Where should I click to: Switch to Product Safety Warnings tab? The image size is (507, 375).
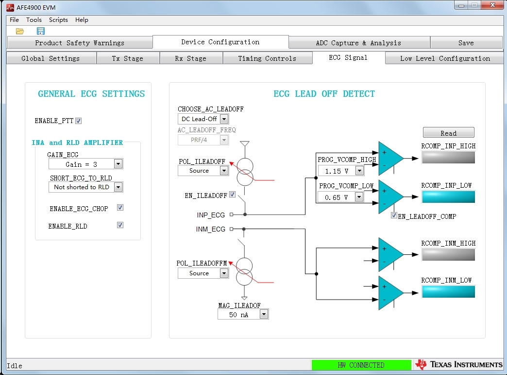pos(80,43)
